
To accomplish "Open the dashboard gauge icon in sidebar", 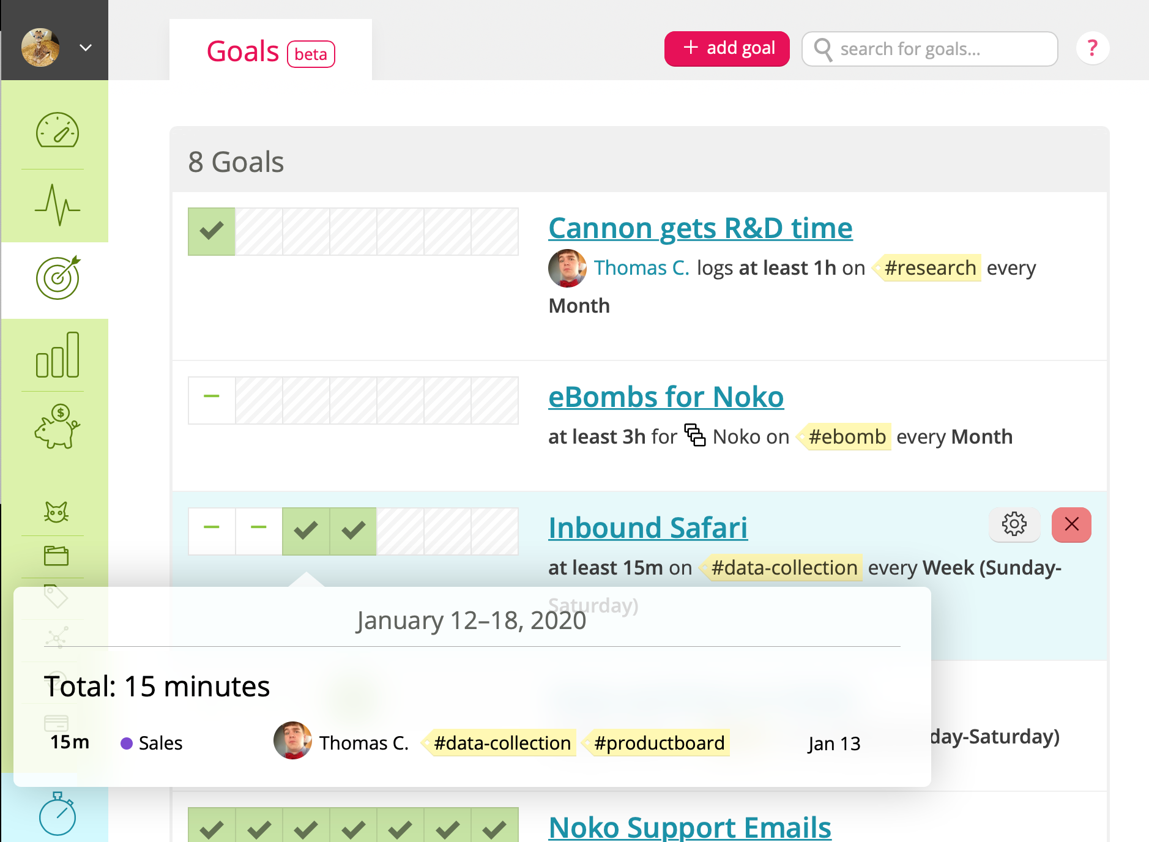I will [57, 130].
